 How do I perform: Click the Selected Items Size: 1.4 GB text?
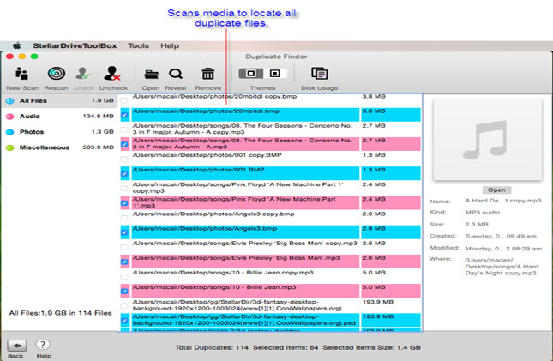372,347
